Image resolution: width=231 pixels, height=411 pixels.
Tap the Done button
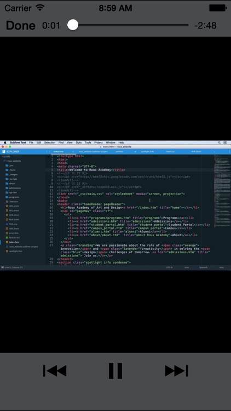(x=20, y=25)
